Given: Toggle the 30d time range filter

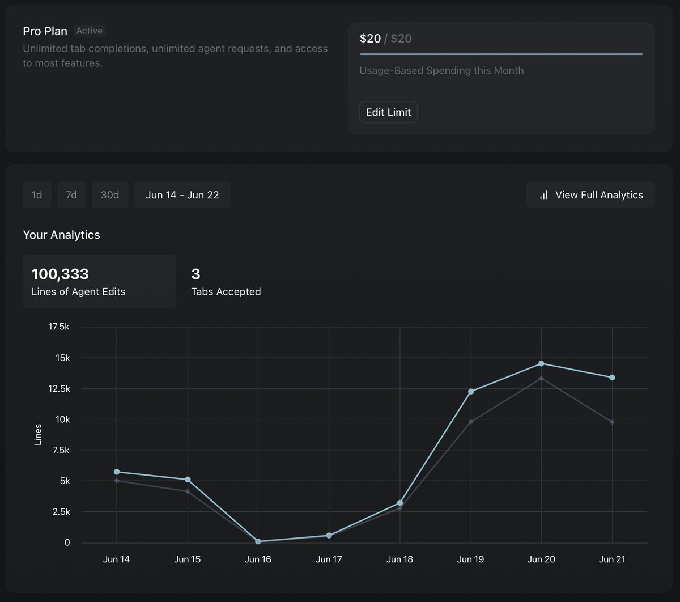Looking at the screenshot, I should (x=109, y=194).
